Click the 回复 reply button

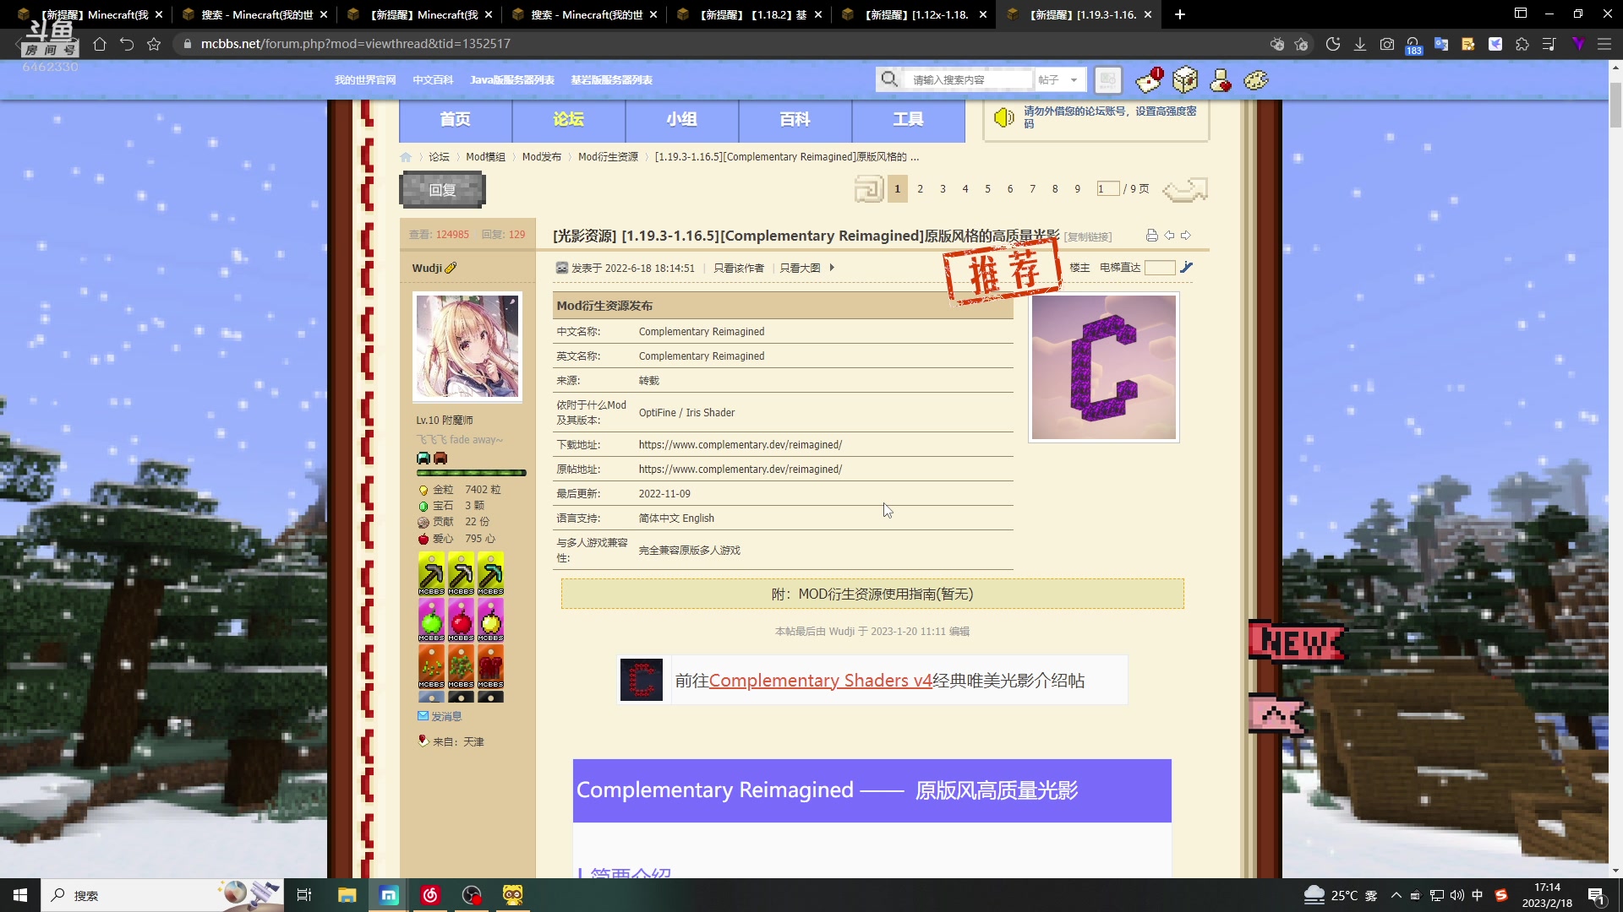point(442,190)
